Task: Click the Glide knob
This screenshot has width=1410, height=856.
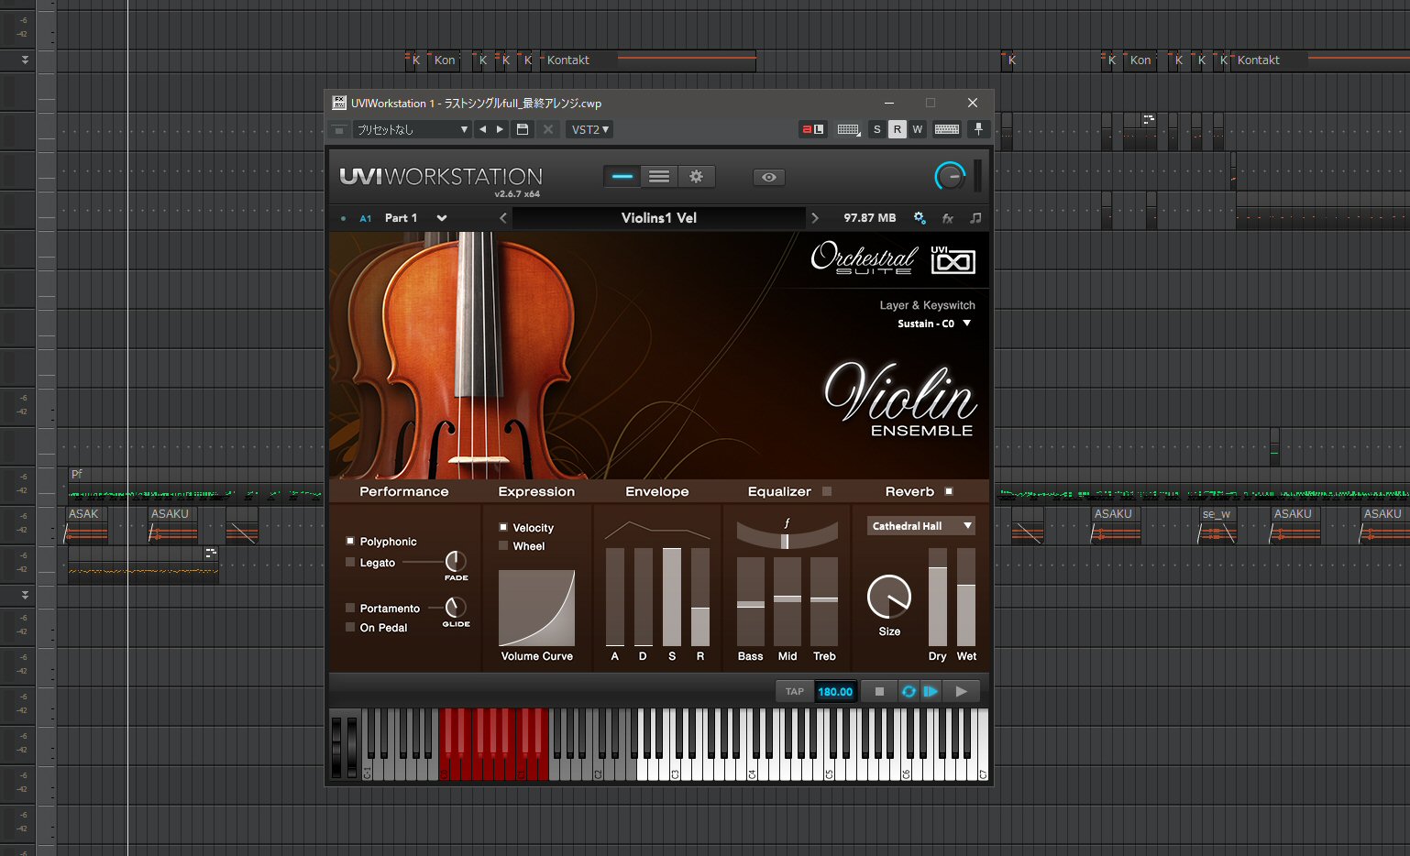Action: [455, 607]
